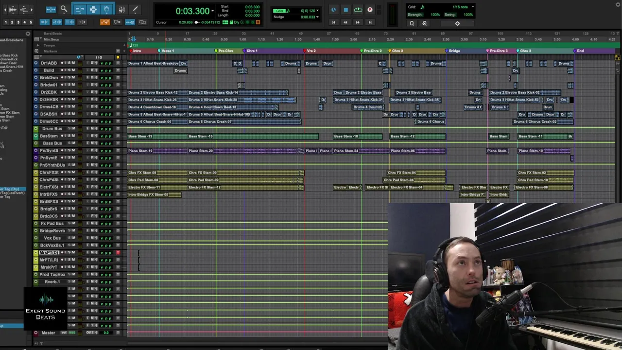Solo the ChrsFXSt track

tap(69, 172)
